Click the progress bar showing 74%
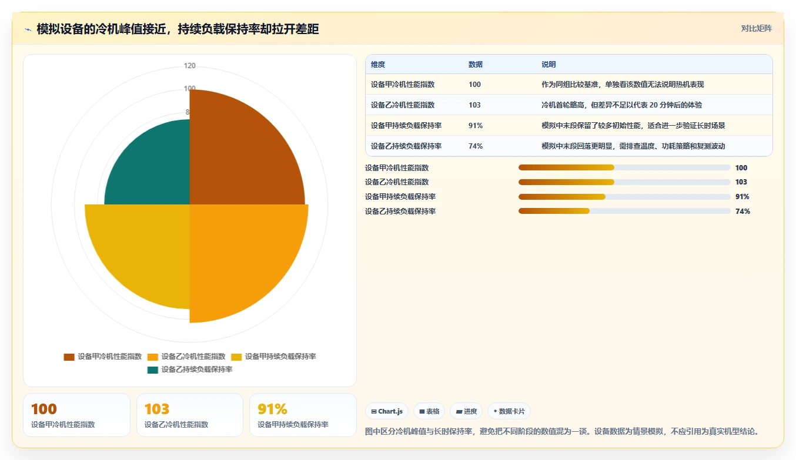 (624, 211)
